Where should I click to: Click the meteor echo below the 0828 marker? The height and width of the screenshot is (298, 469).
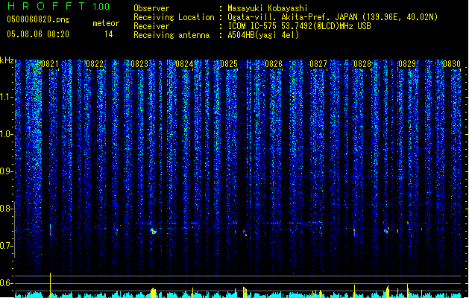pyautogui.click(x=354, y=232)
